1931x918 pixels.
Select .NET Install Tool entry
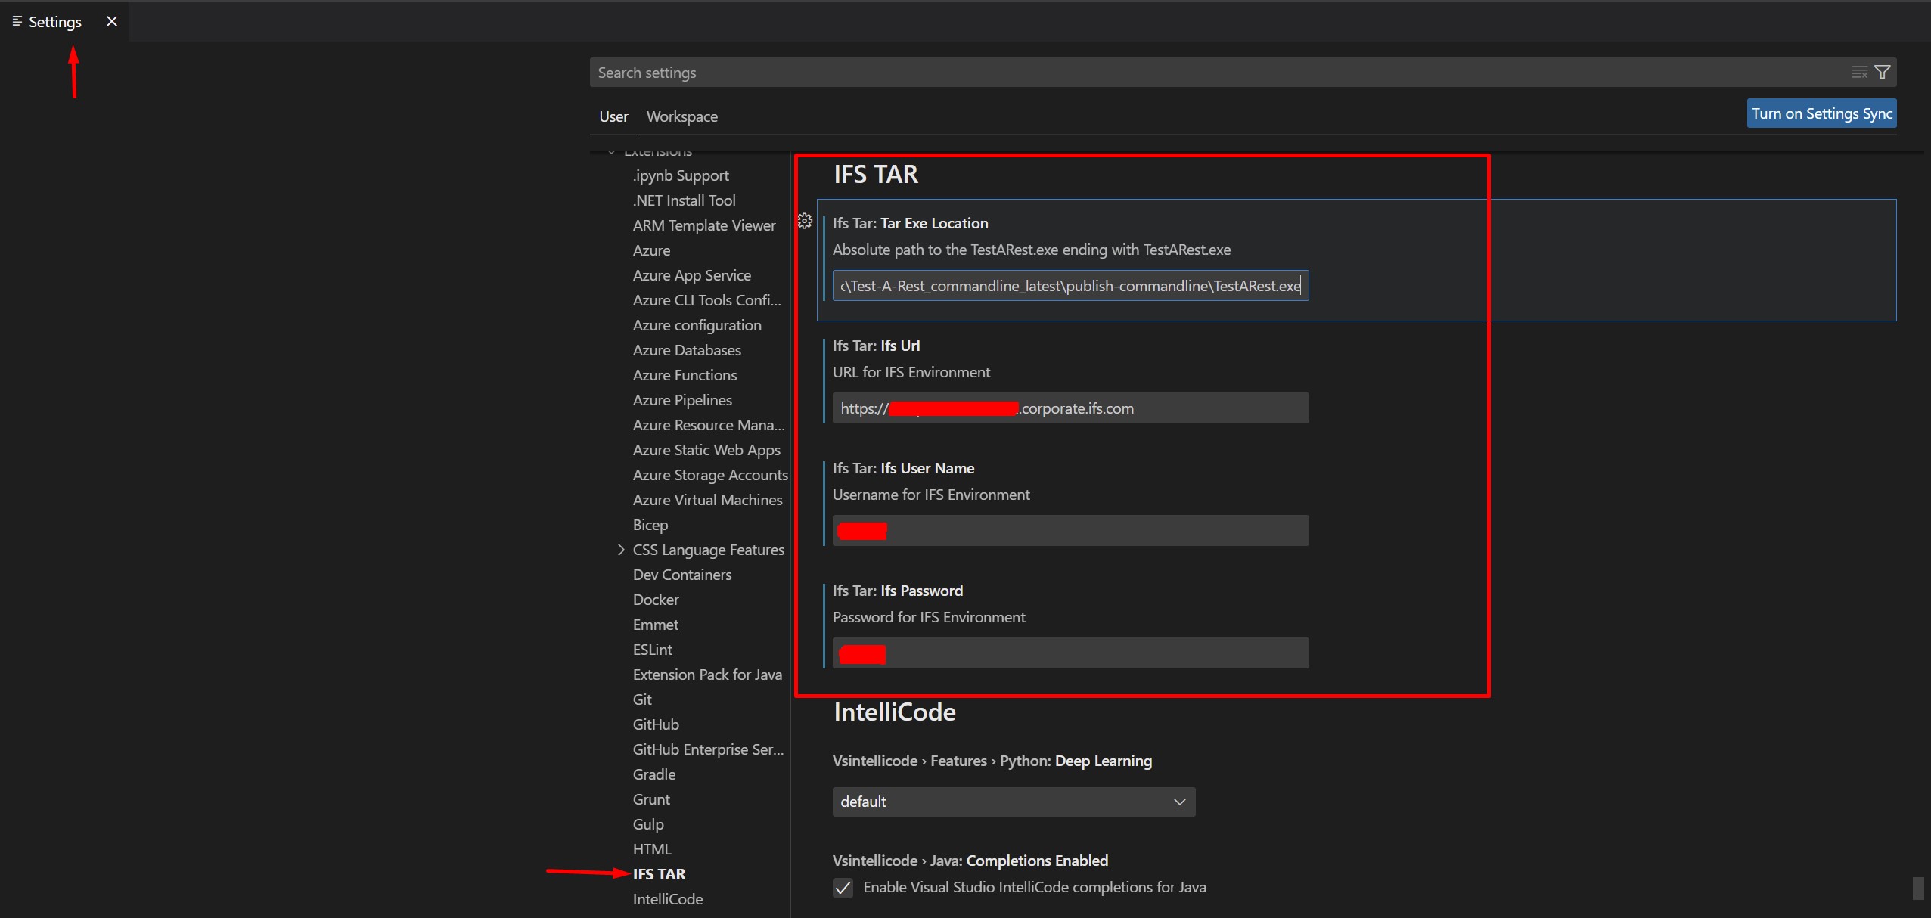coord(684,200)
